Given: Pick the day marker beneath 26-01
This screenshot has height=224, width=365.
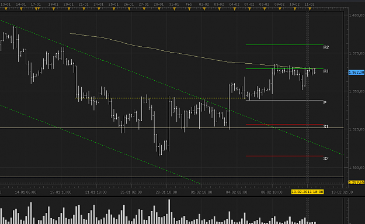Looking at the screenshot, I should [129, 9].
